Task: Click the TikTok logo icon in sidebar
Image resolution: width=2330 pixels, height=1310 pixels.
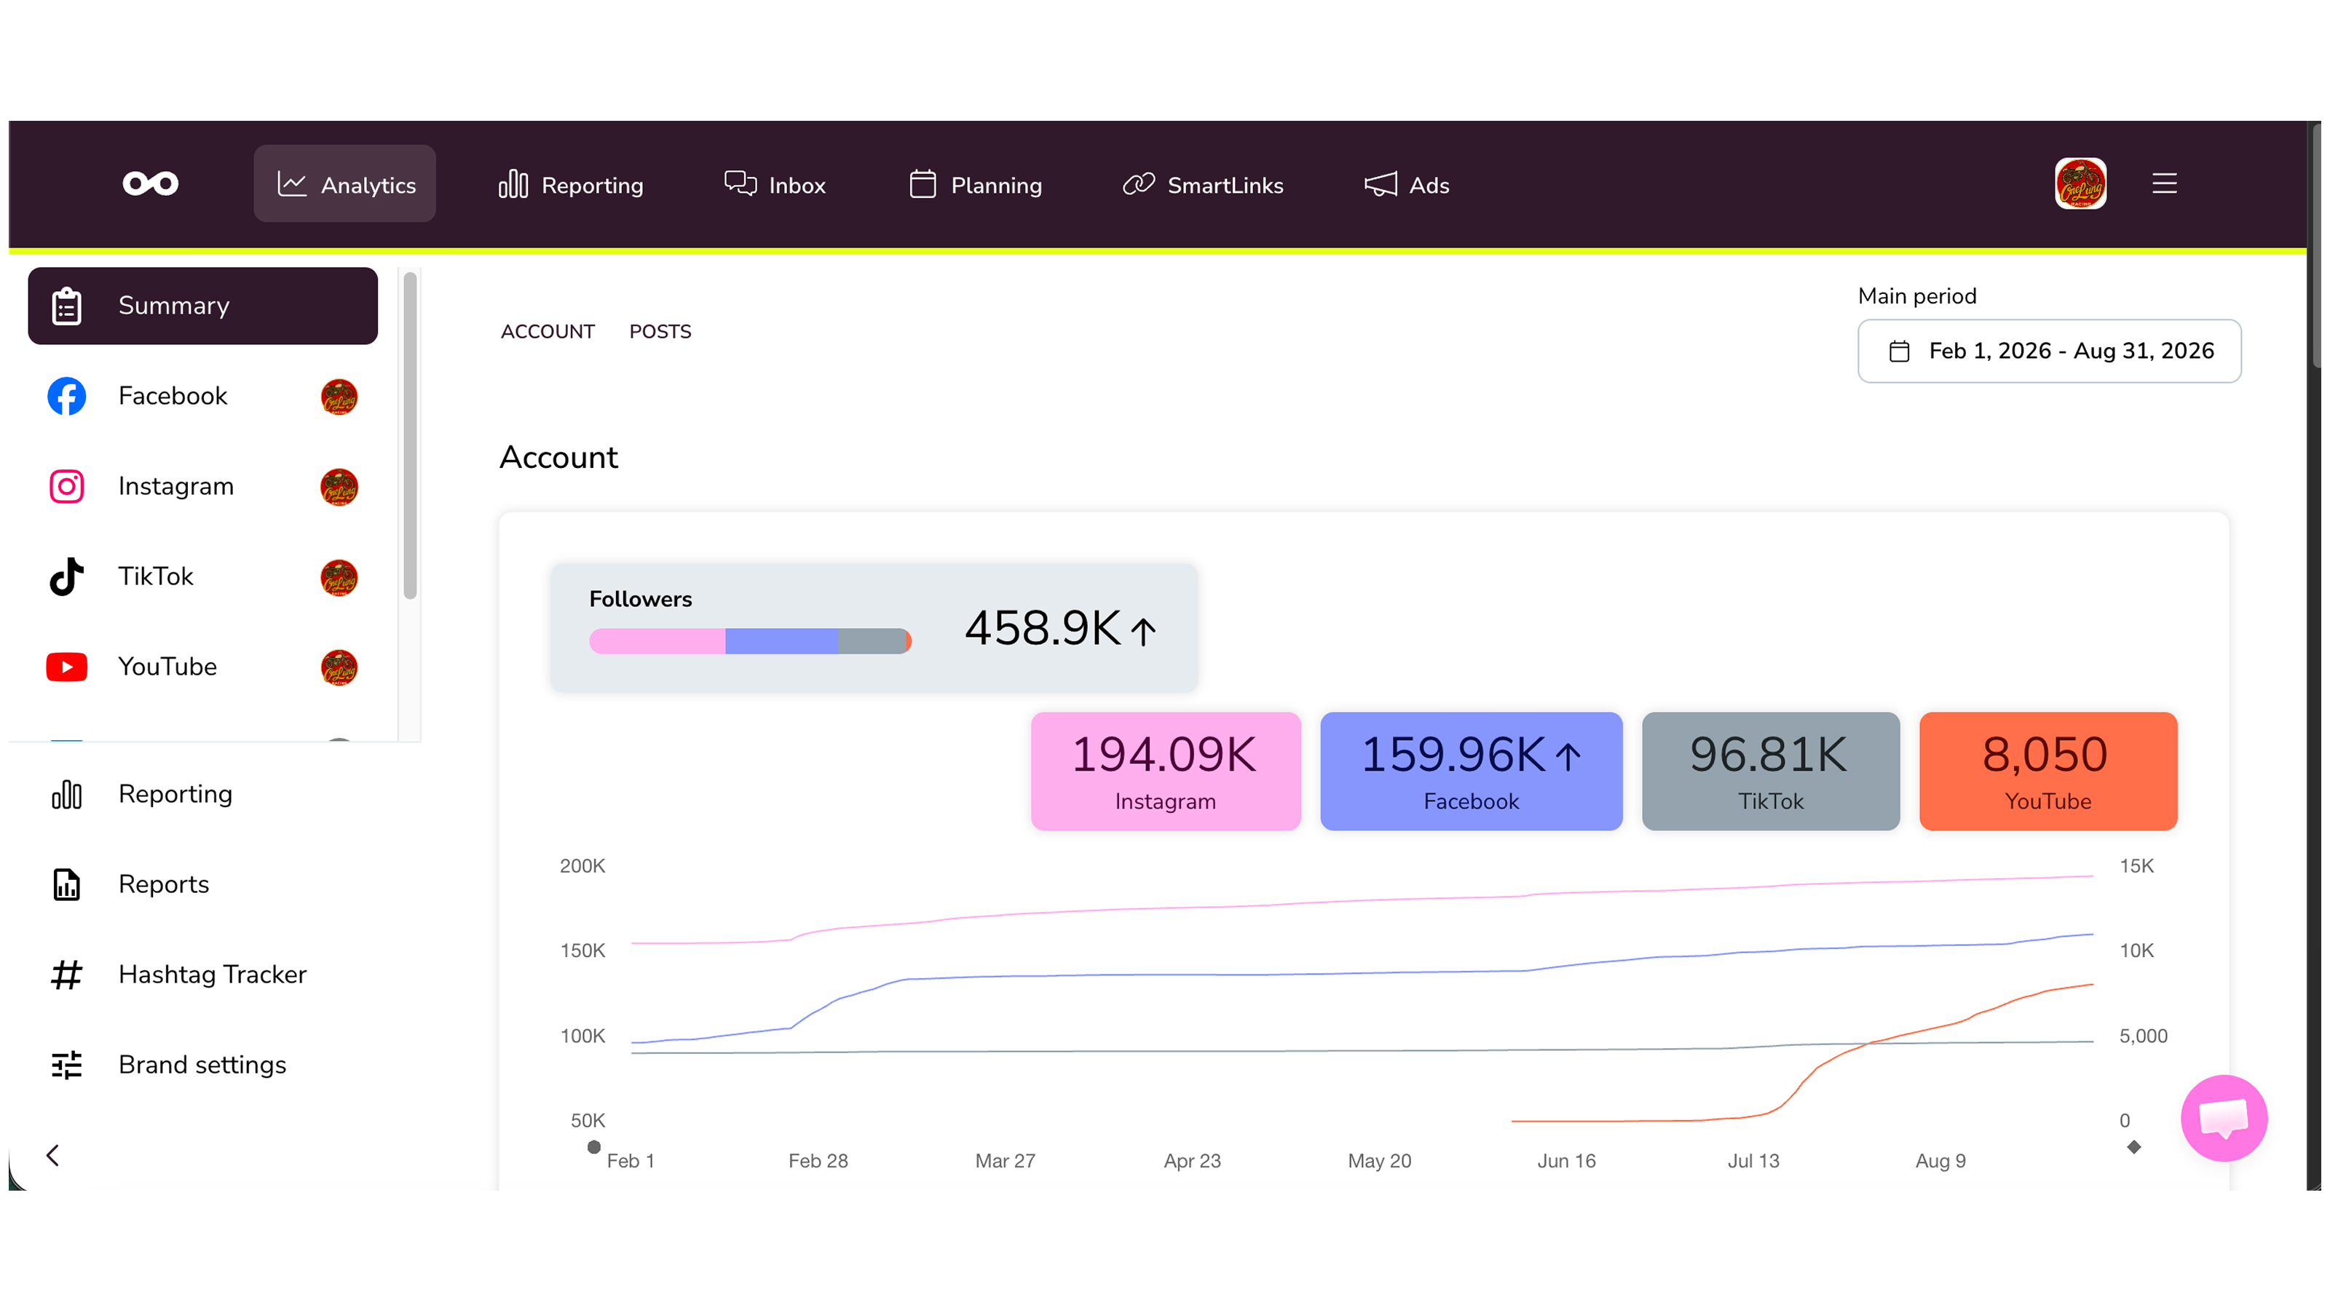Action: click(x=67, y=577)
